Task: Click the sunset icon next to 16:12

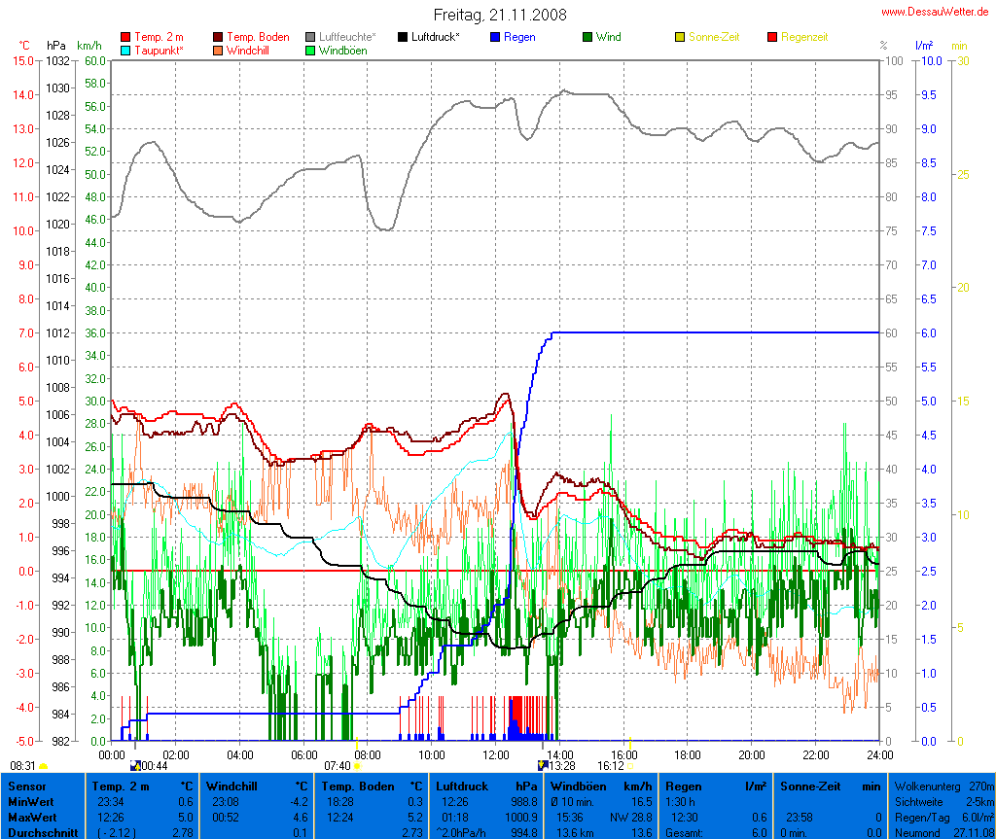Action: tap(630, 767)
